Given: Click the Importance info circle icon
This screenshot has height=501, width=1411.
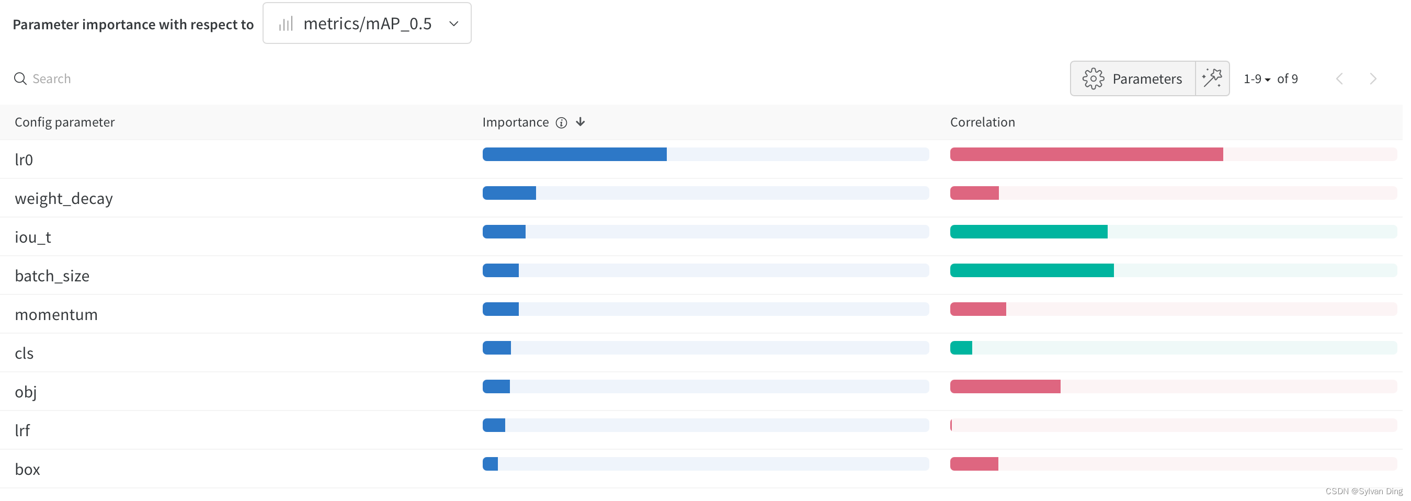Looking at the screenshot, I should click(561, 123).
